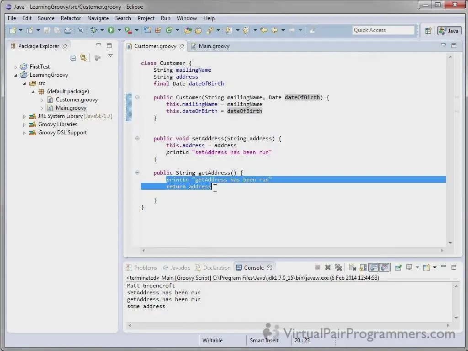The width and height of the screenshot is (468, 351).
Task: Toggle the Skip All Breakpoints icon
Action: [x=80, y=30]
